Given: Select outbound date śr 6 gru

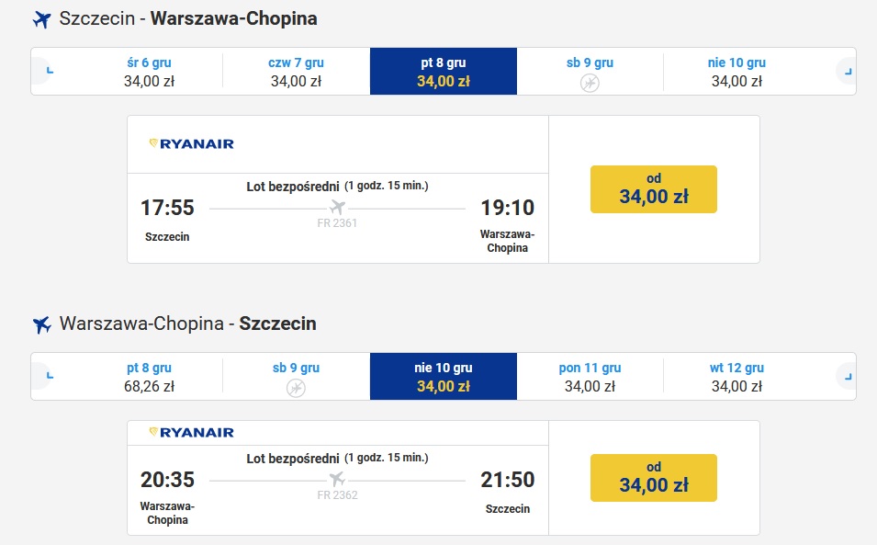Looking at the screenshot, I should tap(150, 72).
